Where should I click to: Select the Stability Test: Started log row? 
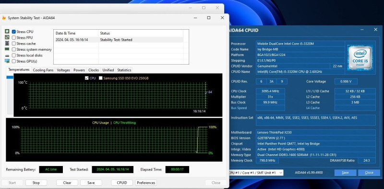(119, 40)
